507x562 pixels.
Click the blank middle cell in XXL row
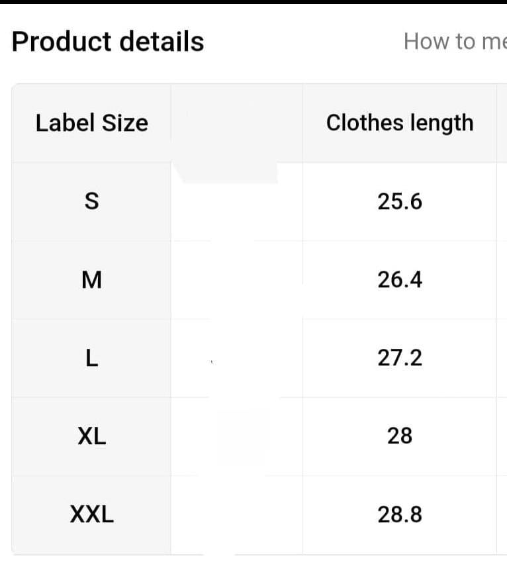coord(236,514)
